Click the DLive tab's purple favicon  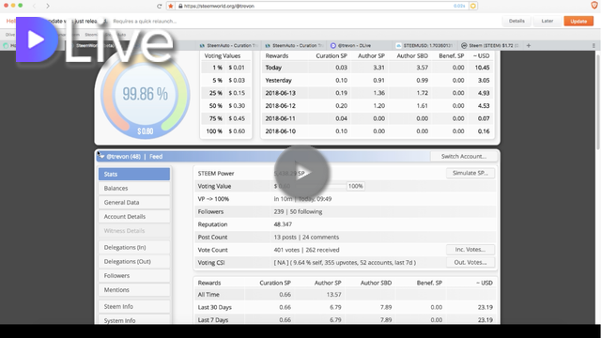tap(333, 45)
